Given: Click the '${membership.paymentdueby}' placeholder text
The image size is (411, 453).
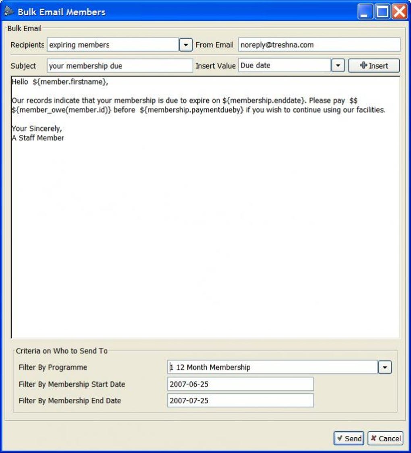Looking at the screenshot, I should pos(192,110).
